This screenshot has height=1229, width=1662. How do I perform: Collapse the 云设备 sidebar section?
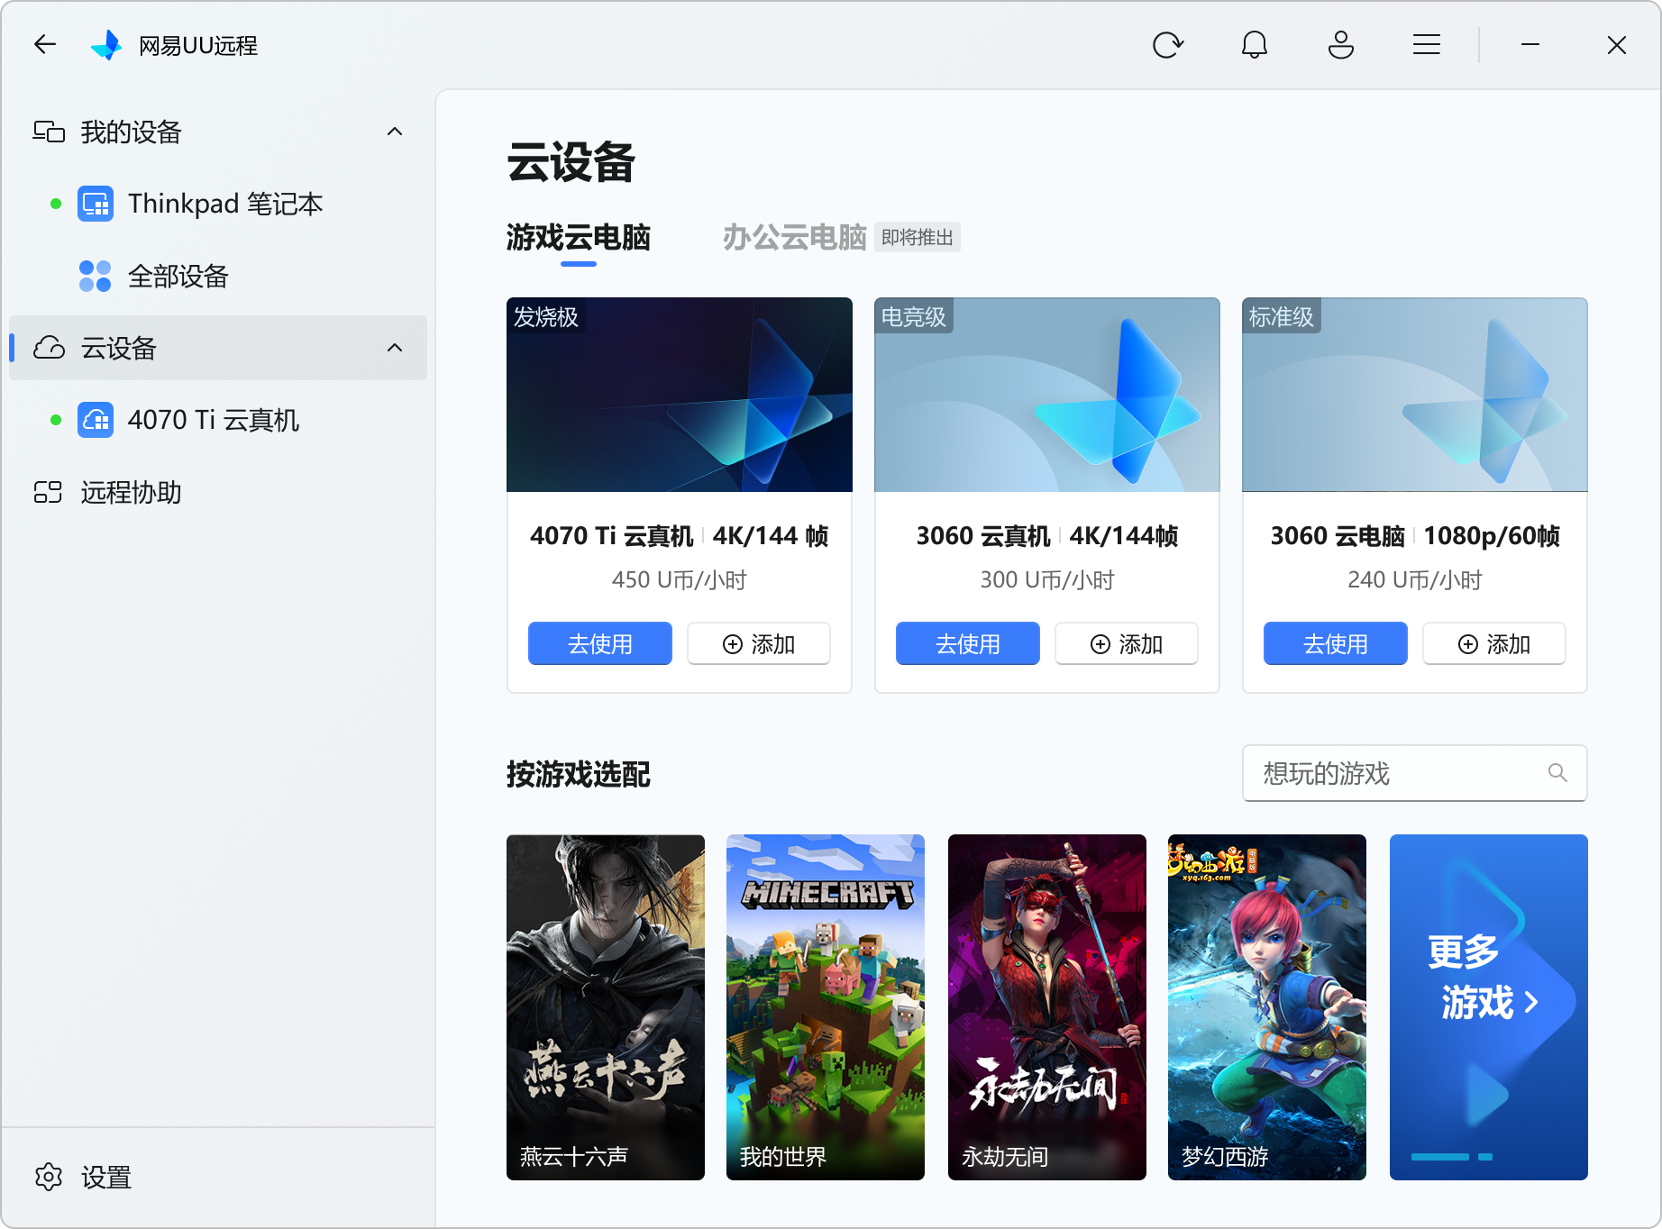pos(395,348)
